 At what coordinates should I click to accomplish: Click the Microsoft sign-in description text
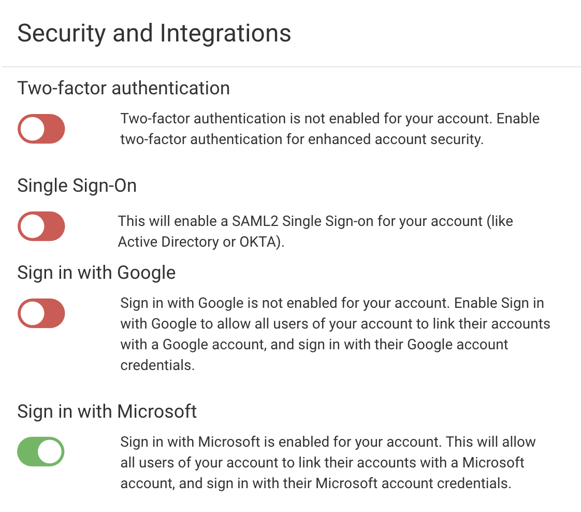pyautogui.click(x=328, y=462)
